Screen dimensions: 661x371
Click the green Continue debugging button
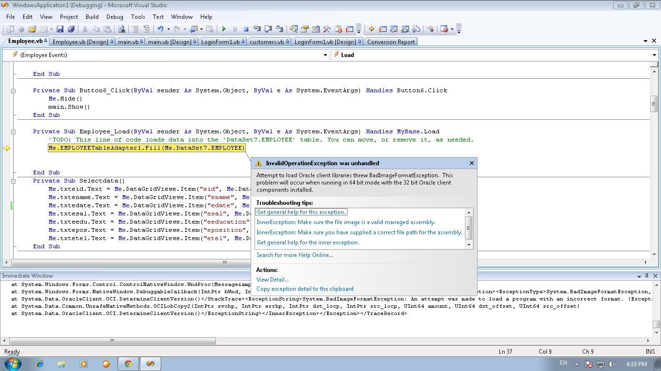224,29
